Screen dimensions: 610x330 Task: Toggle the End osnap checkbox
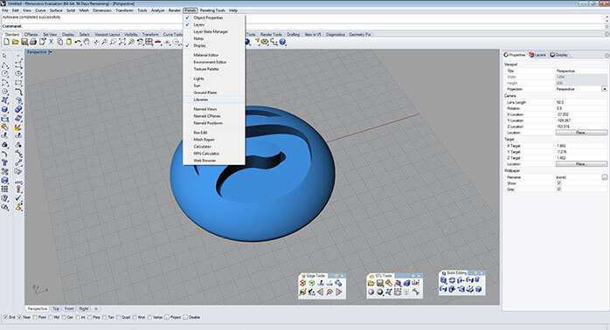(5, 317)
